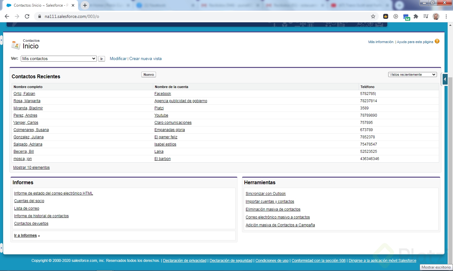
Task: Open Adición masiva de Contactos a Campaña
Action: pyautogui.click(x=280, y=225)
